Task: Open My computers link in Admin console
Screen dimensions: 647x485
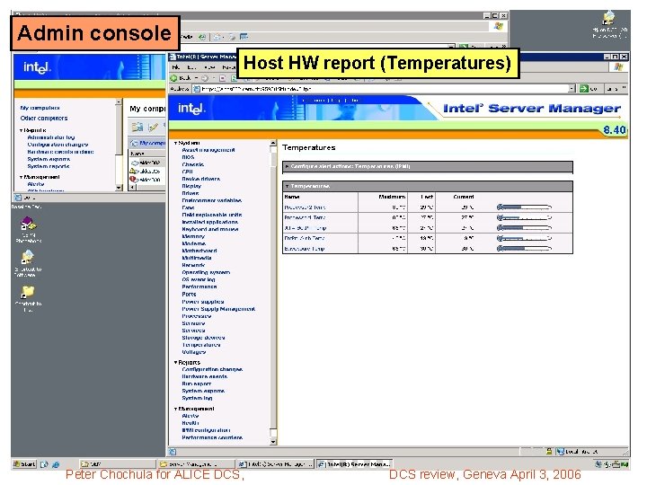Action: click(x=40, y=108)
